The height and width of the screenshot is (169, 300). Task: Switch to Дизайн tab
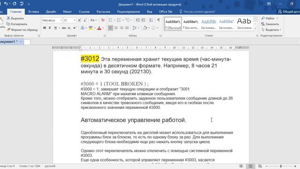(51, 12)
